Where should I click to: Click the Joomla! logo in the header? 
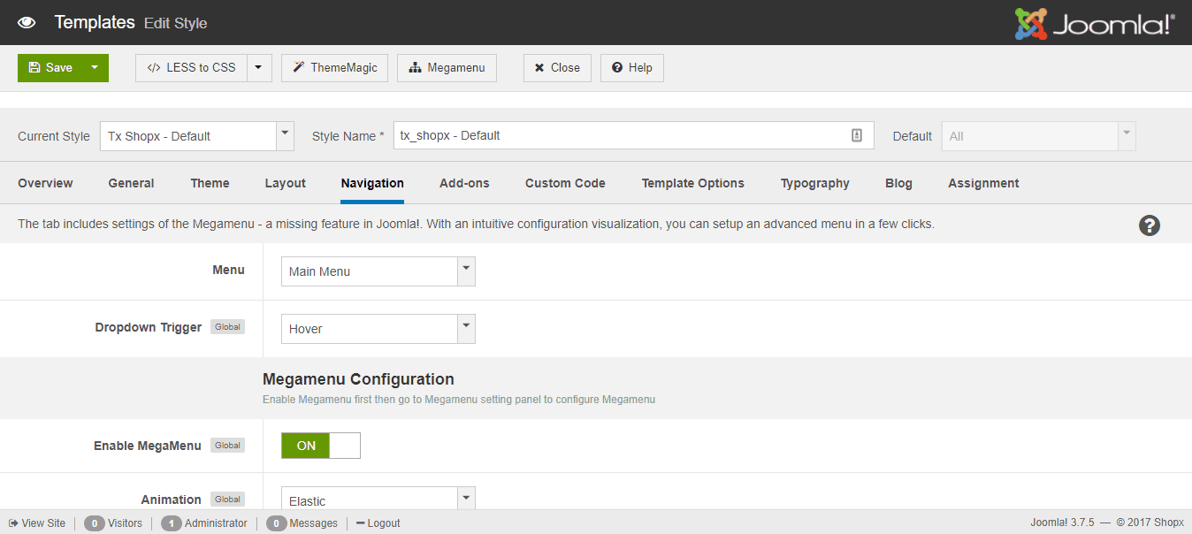click(x=1095, y=24)
